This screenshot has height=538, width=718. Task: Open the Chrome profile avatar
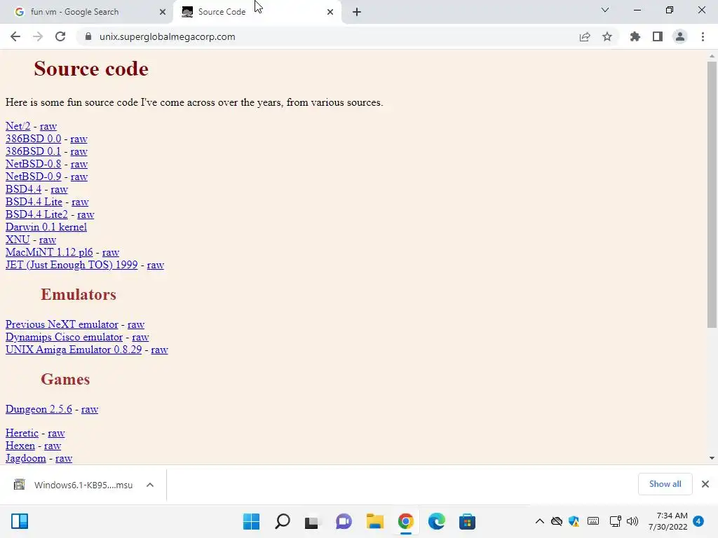click(680, 36)
